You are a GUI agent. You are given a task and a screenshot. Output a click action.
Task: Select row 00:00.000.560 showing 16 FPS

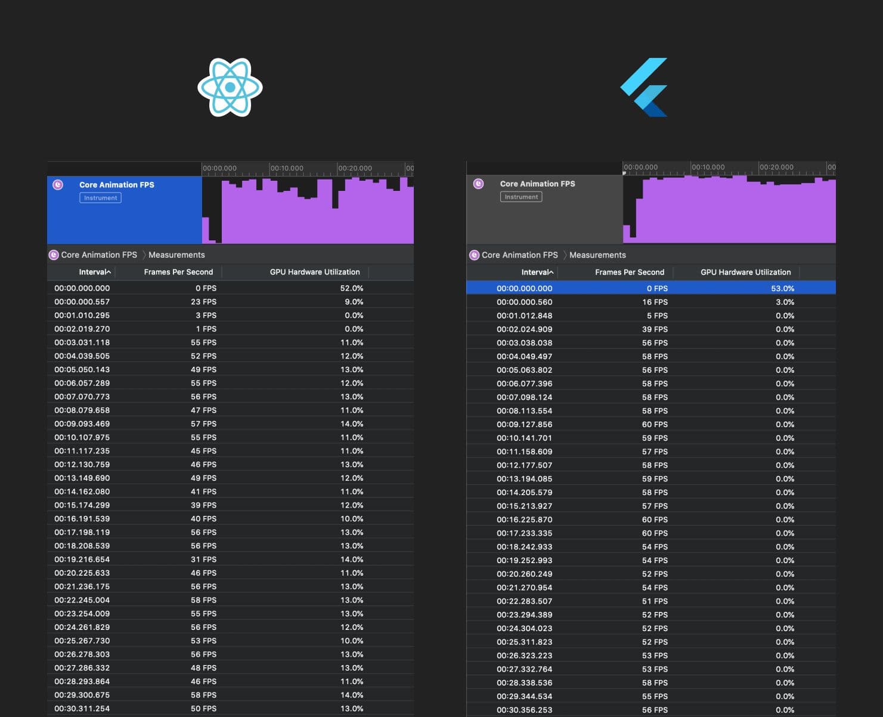(x=651, y=302)
